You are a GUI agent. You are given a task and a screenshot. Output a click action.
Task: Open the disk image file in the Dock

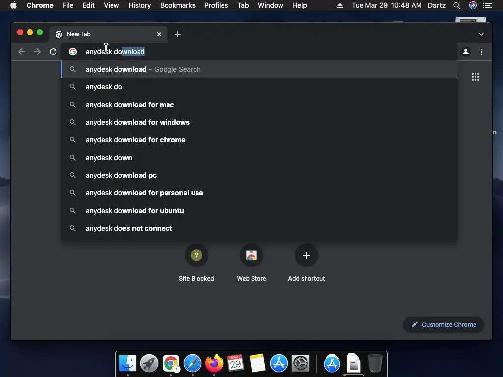click(354, 363)
